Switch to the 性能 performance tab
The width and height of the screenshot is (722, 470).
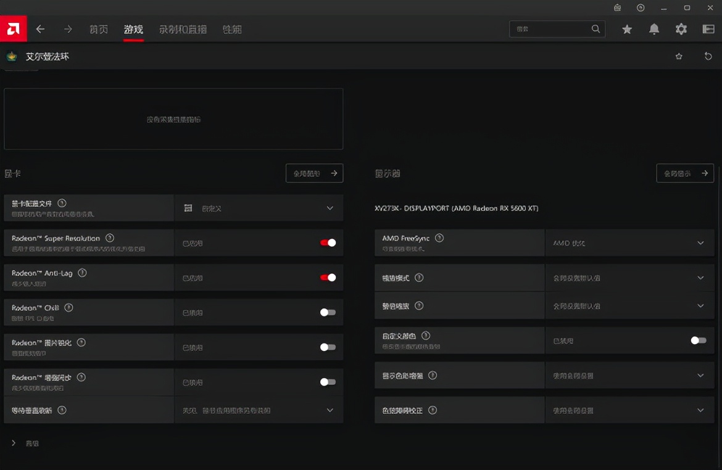(x=233, y=28)
